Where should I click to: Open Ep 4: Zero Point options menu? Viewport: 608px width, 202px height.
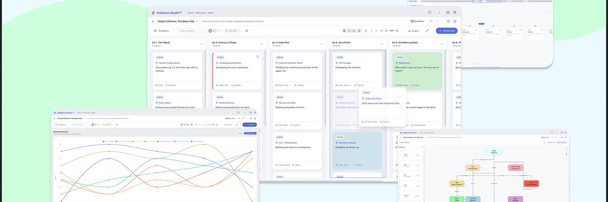pyautogui.click(x=382, y=44)
